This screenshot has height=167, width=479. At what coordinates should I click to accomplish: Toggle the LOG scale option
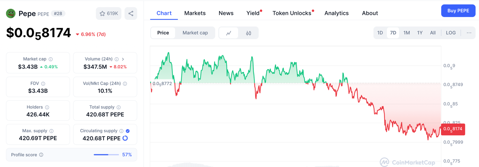[451, 33]
